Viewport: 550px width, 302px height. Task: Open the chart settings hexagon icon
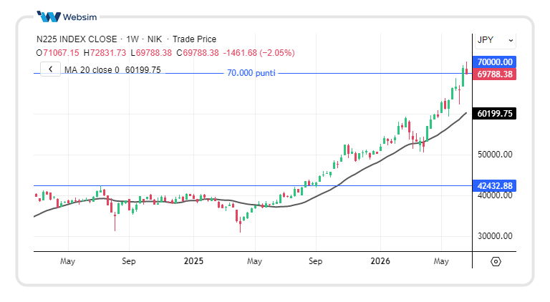[496, 261]
